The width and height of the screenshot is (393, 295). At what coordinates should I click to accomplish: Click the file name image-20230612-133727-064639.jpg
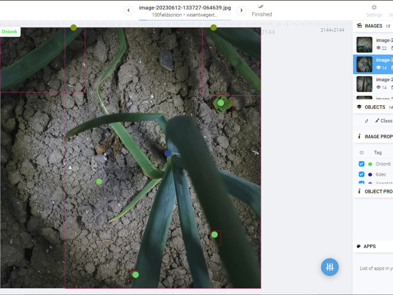coord(185,8)
